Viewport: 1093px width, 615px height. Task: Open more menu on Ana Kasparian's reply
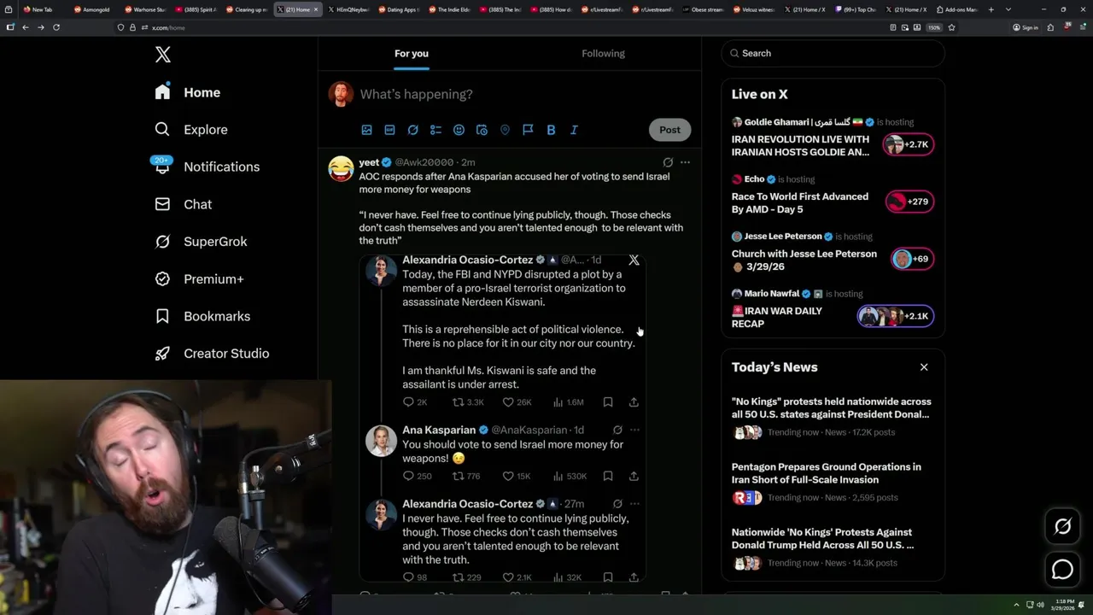pos(634,430)
